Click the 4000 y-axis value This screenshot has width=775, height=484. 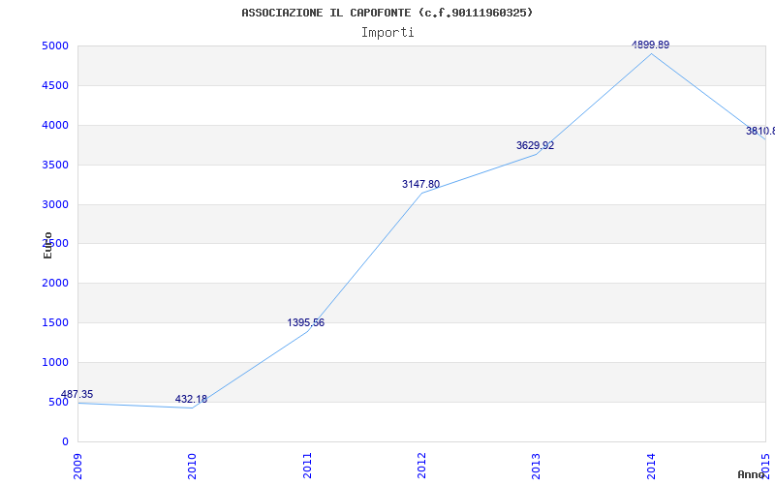click(55, 125)
